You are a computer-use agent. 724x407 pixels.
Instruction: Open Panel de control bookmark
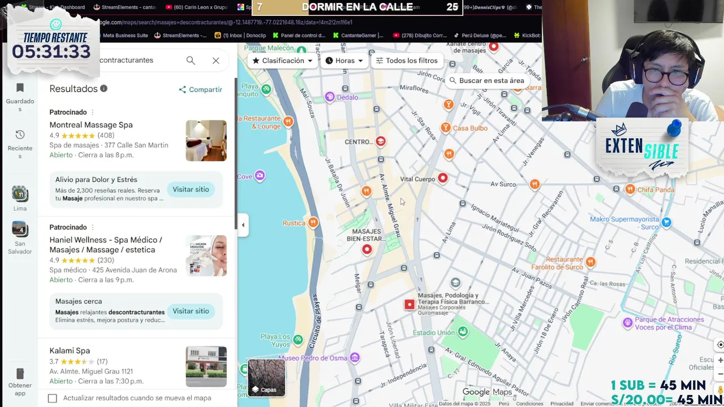click(299, 35)
